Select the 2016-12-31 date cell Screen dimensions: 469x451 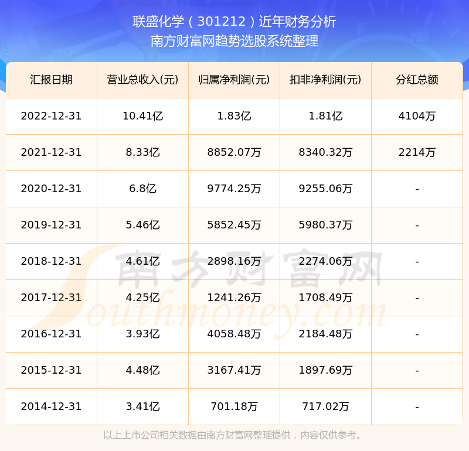coord(51,334)
